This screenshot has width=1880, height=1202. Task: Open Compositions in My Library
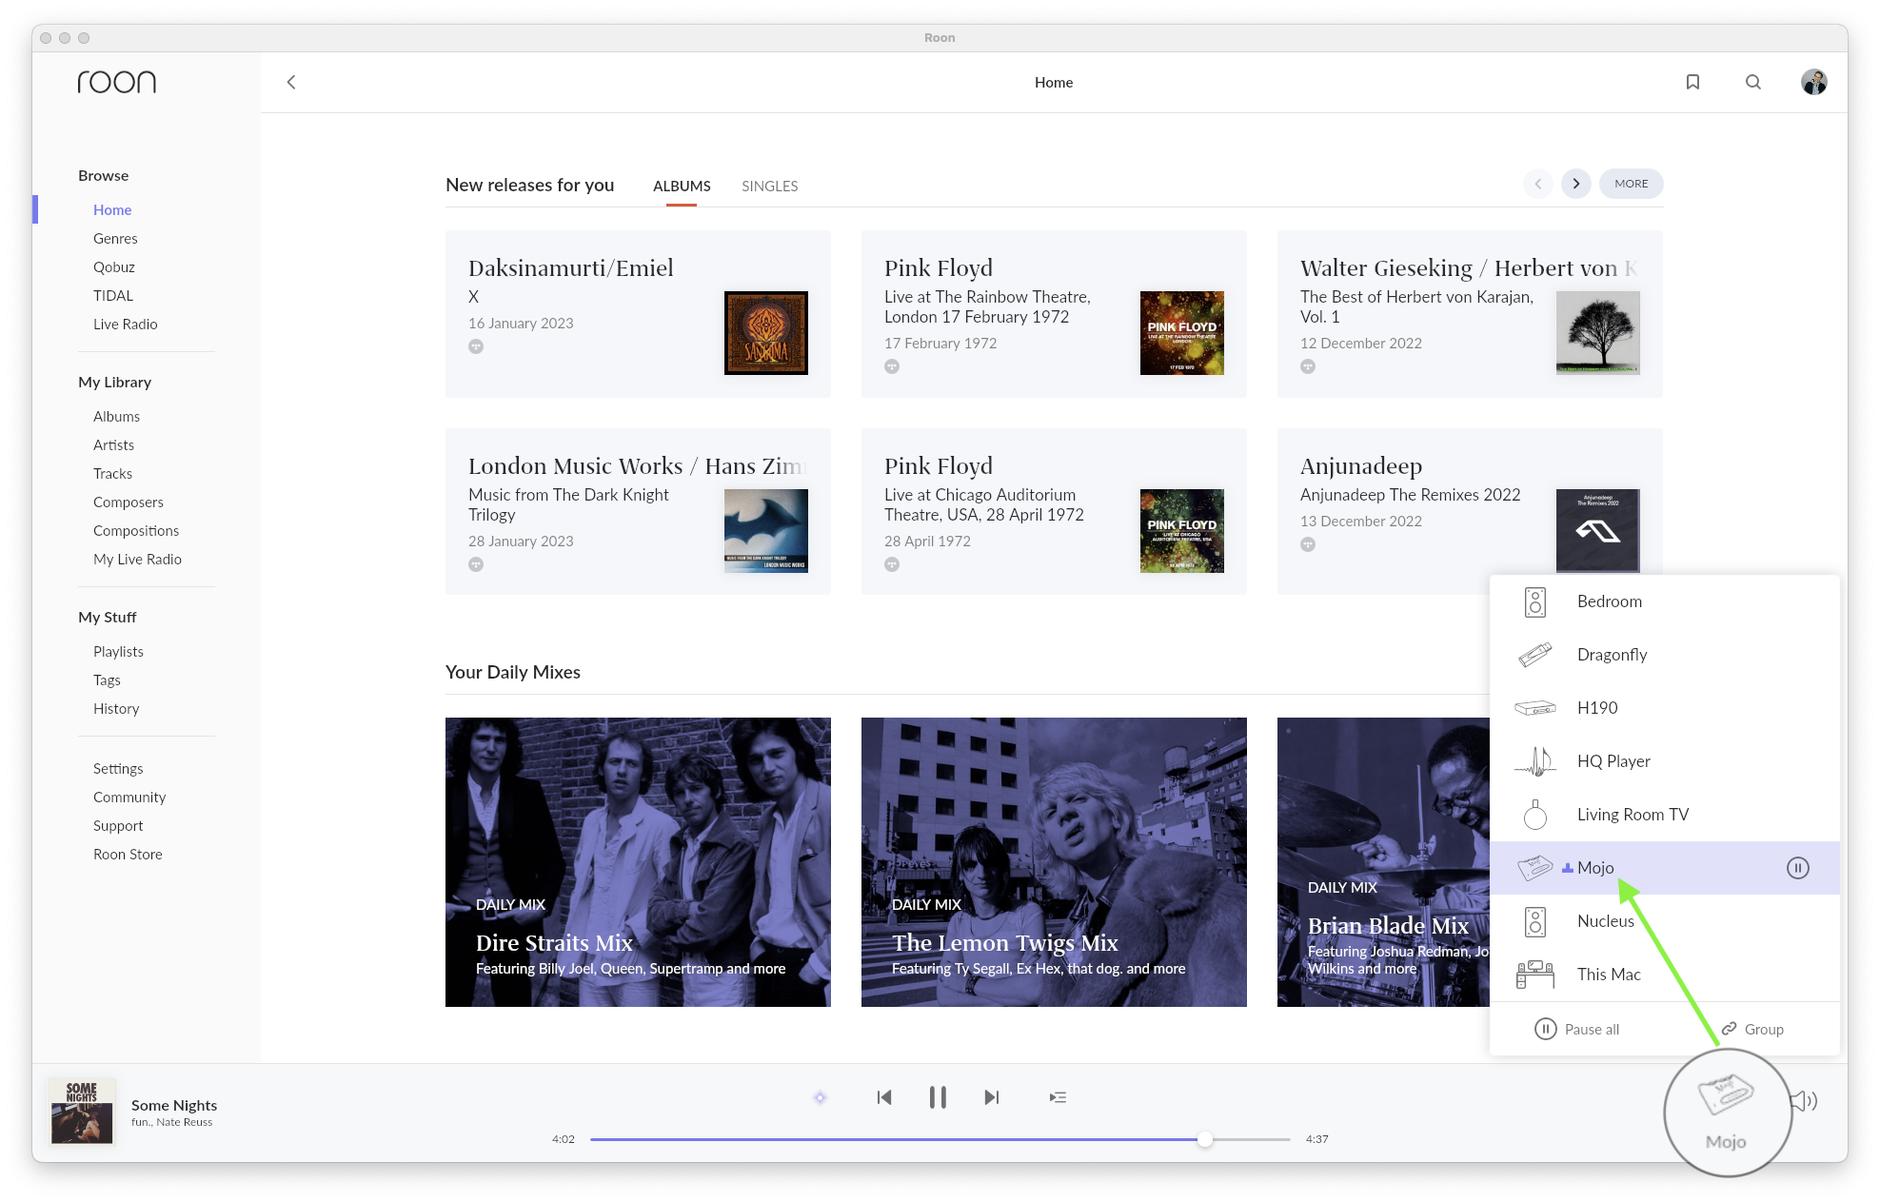point(136,530)
